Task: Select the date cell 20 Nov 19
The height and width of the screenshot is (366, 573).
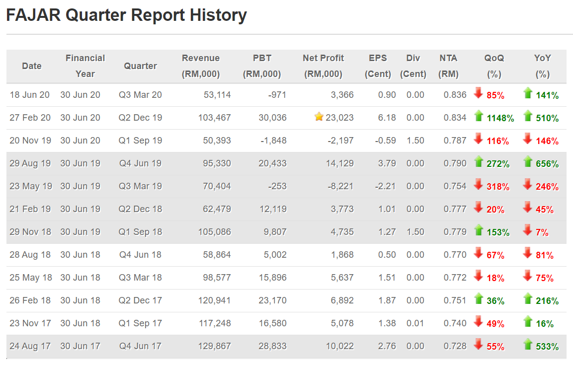Action: pyautogui.click(x=30, y=141)
